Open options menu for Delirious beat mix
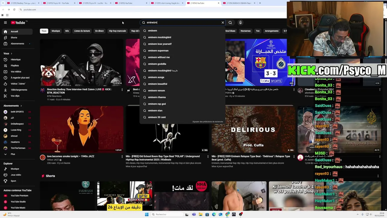387x218 pixels. [293, 157]
